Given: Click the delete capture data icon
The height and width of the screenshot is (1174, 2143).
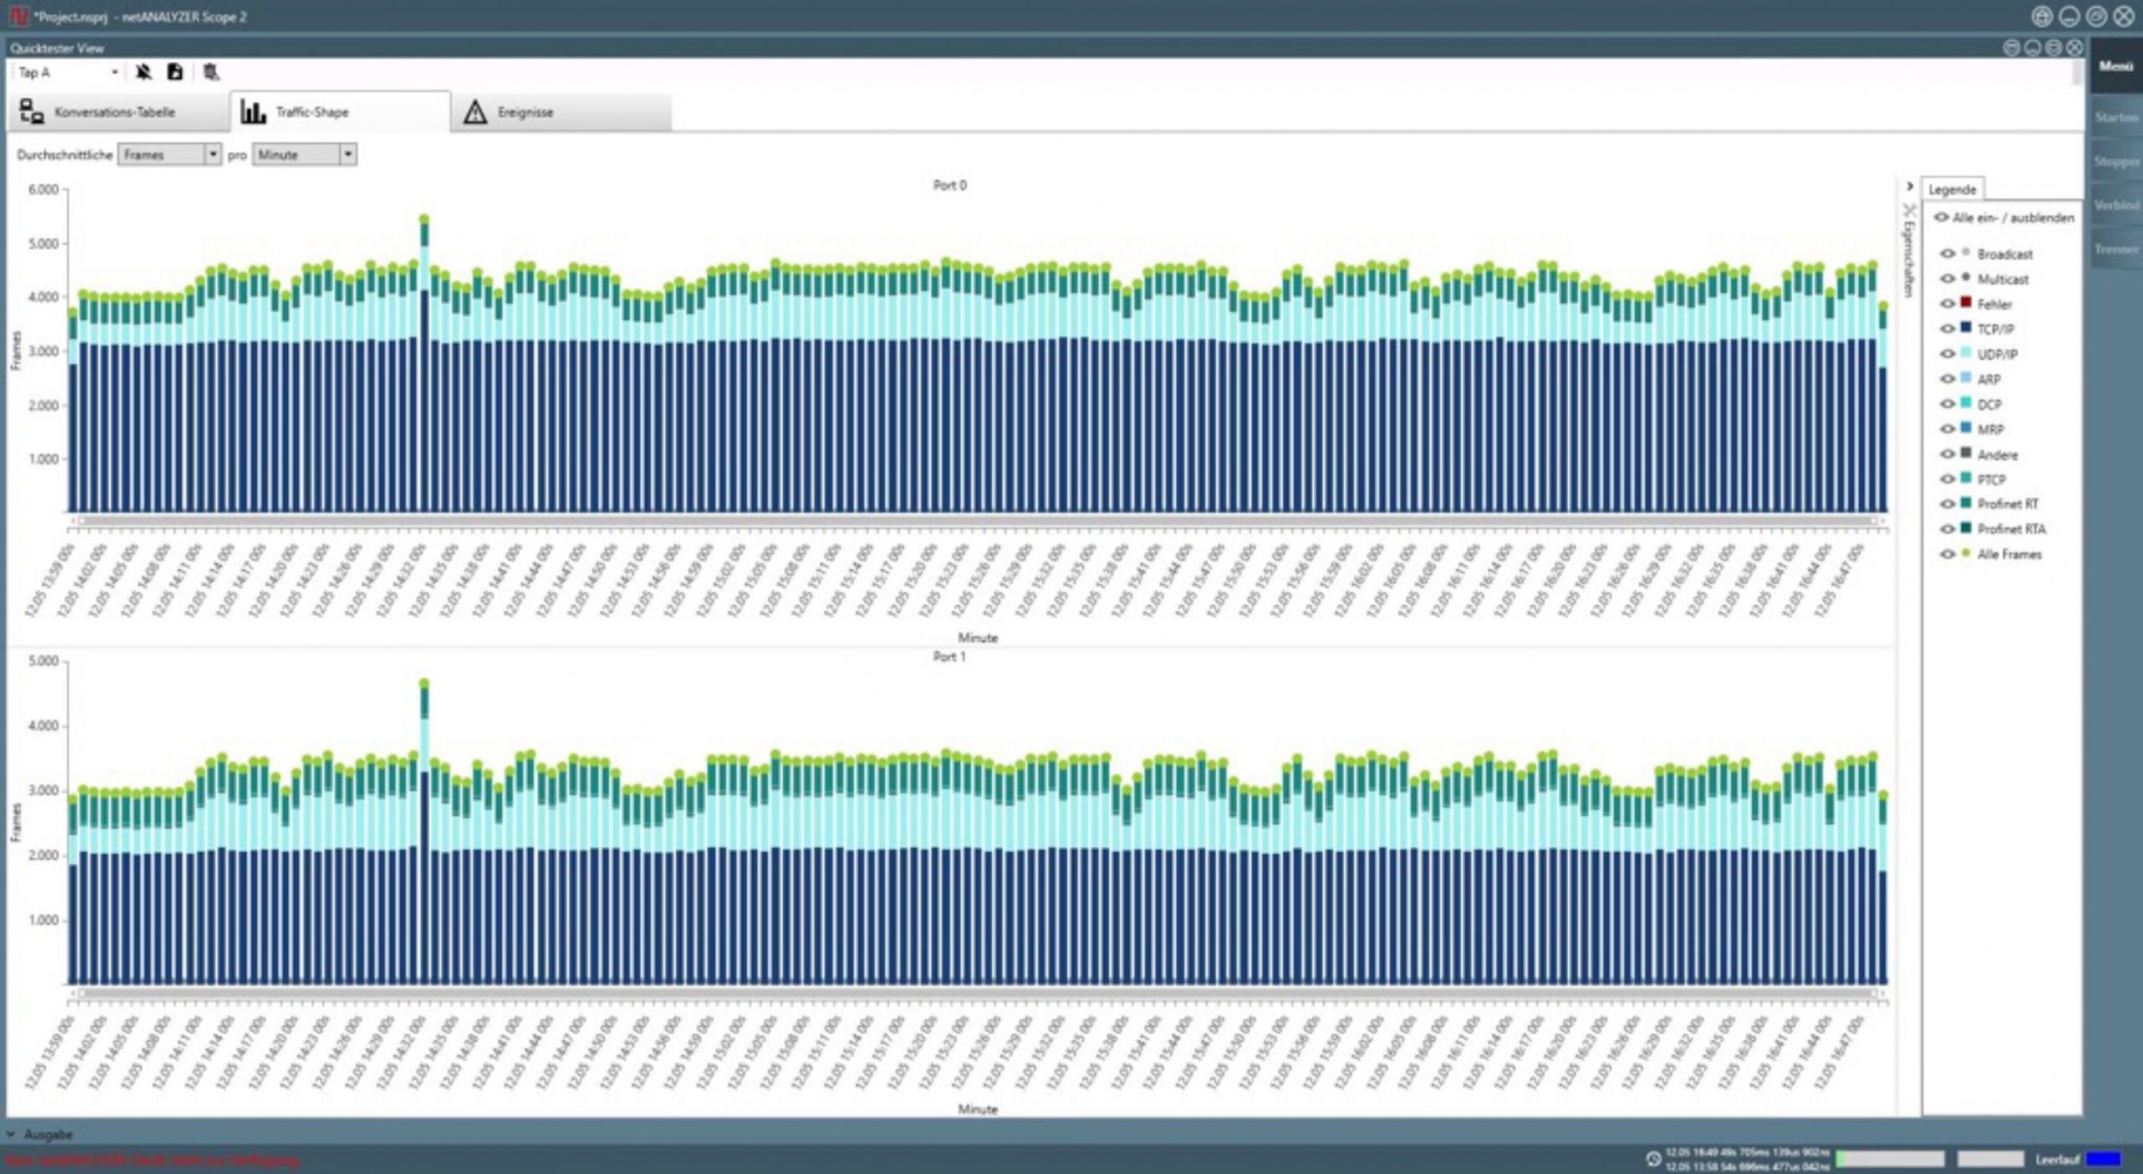Looking at the screenshot, I should [x=212, y=72].
